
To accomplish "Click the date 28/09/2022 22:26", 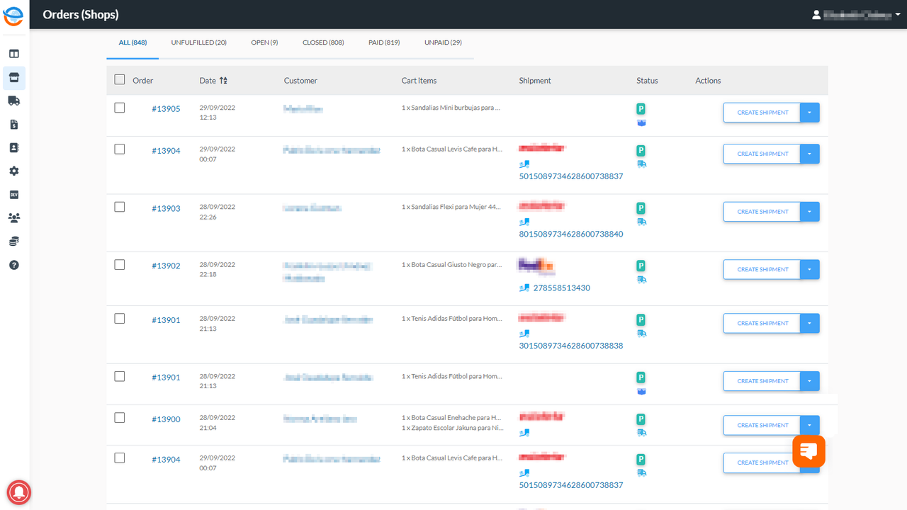I will tap(218, 212).
